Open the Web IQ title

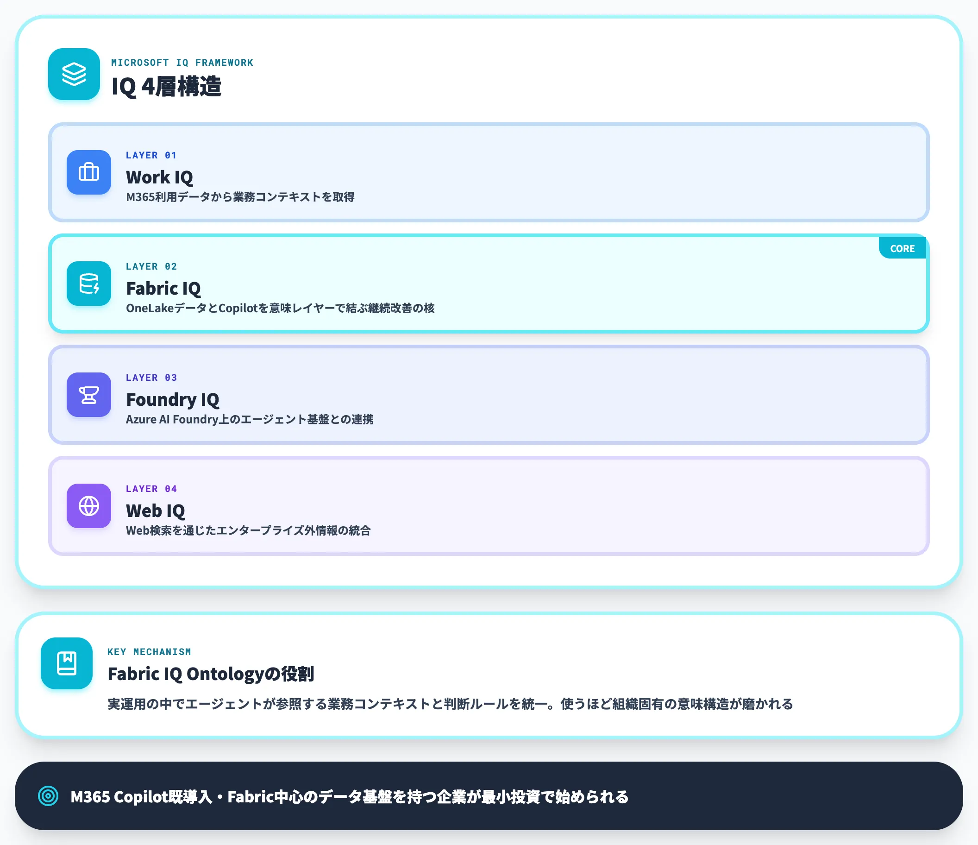[155, 511]
